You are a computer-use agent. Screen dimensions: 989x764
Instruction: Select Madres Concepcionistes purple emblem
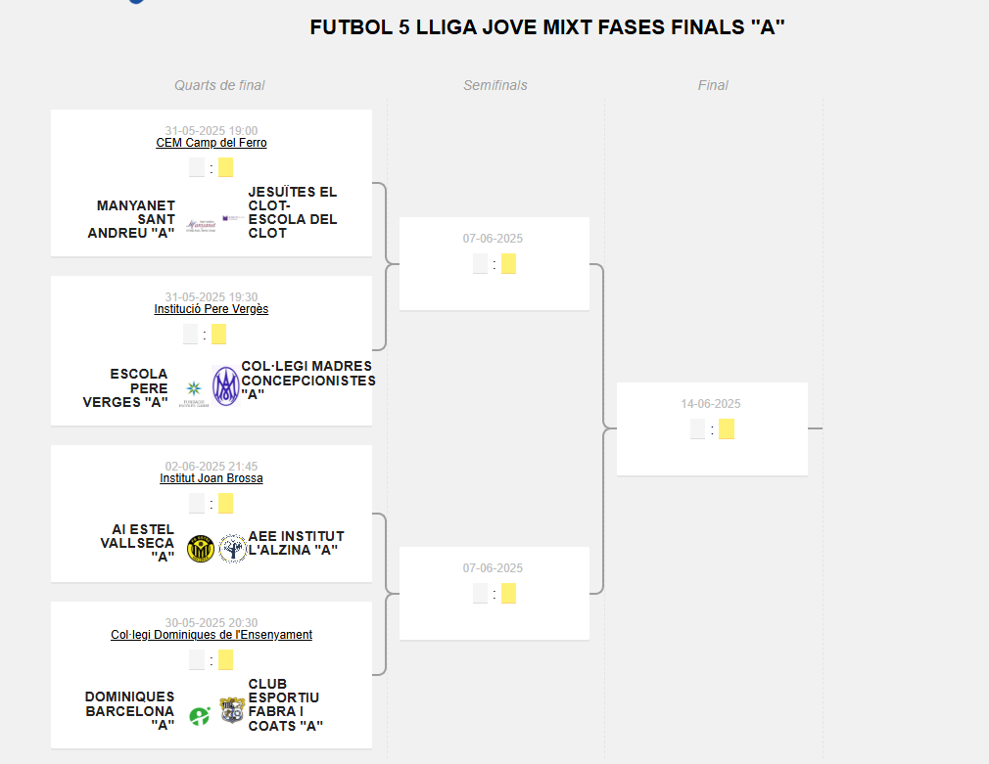click(x=226, y=385)
